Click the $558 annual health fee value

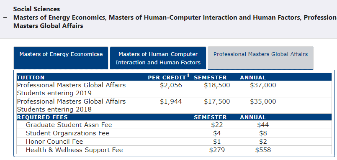coord(263,150)
